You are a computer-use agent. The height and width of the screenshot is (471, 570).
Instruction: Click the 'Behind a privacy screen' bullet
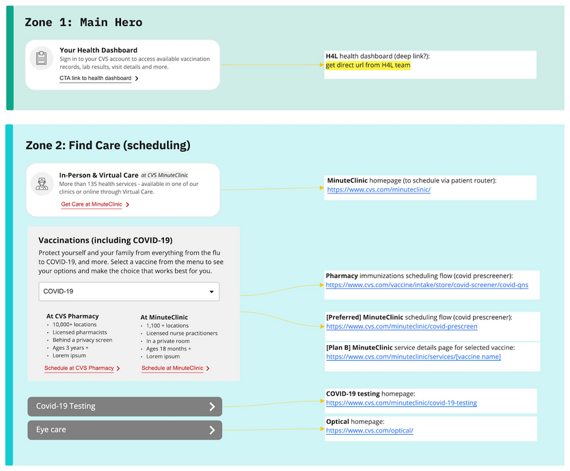(x=82, y=340)
